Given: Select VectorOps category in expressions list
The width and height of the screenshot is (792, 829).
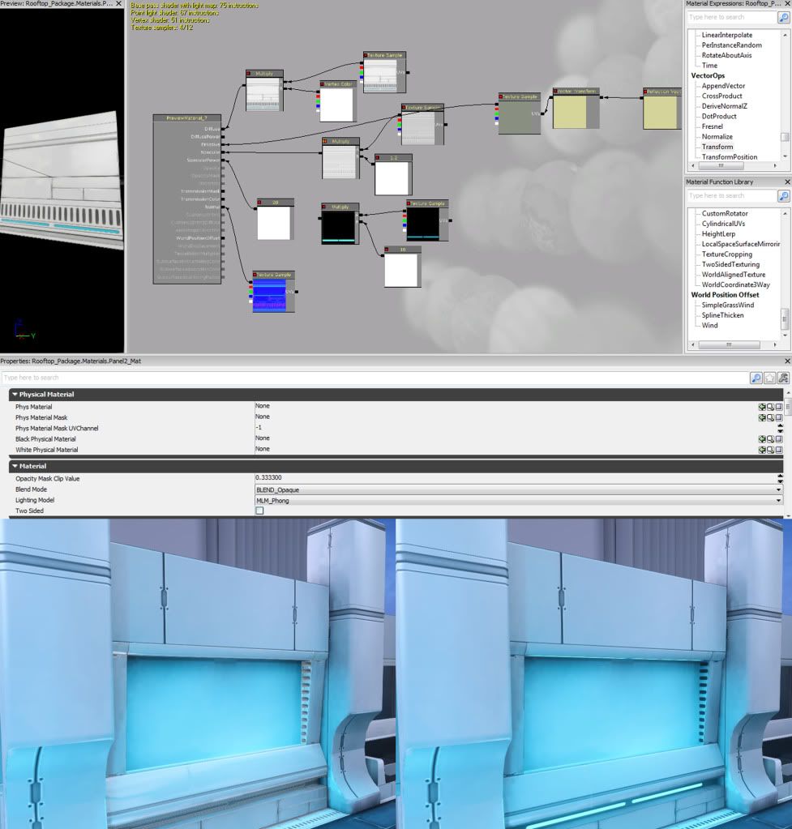Looking at the screenshot, I should pyautogui.click(x=708, y=75).
